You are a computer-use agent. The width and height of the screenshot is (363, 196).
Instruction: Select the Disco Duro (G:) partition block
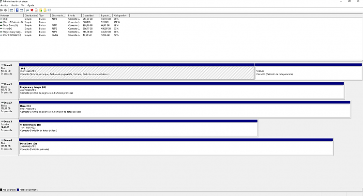tap(176, 147)
